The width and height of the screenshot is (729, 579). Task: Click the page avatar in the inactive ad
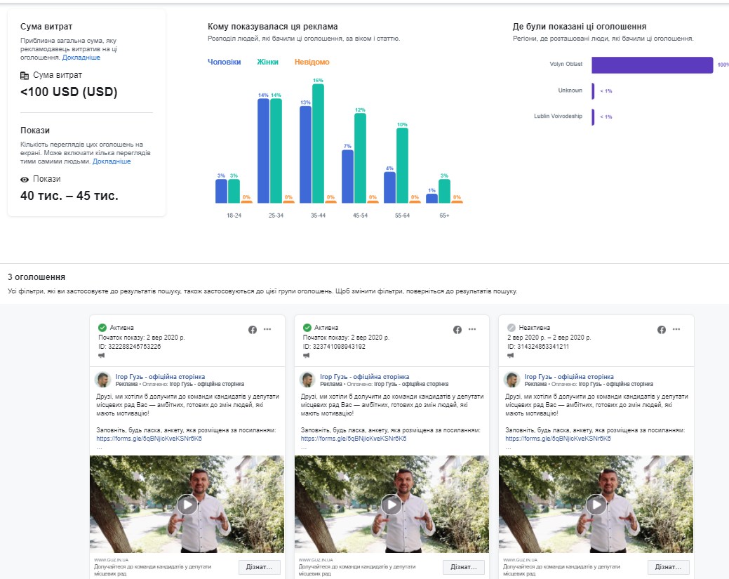tap(512, 380)
